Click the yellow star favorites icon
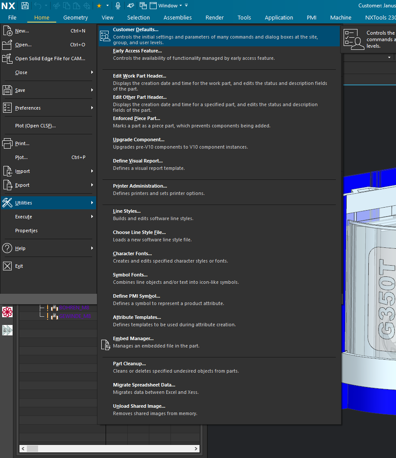The width and height of the screenshot is (396, 458). pyautogui.click(x=99, y=6)
